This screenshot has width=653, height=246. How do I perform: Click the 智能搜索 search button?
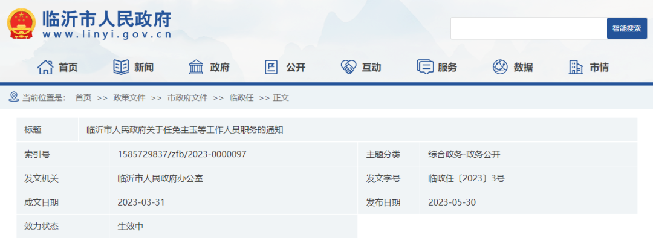click(x=627, y=28)
